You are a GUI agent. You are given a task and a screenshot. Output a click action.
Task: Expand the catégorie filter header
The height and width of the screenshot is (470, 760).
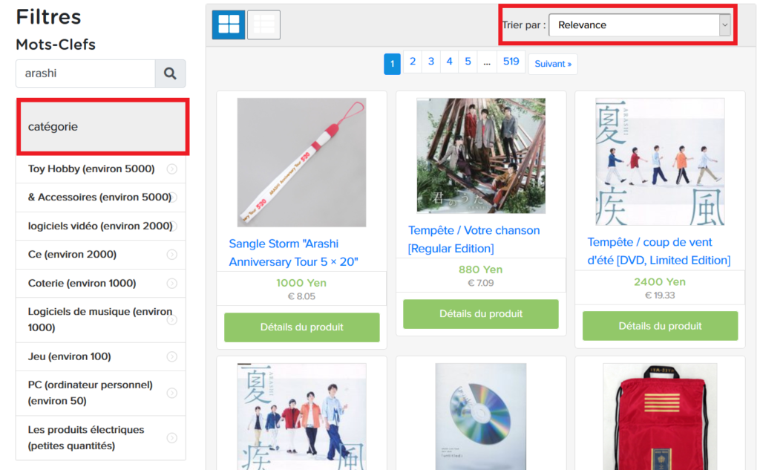[x=102, y=126]
